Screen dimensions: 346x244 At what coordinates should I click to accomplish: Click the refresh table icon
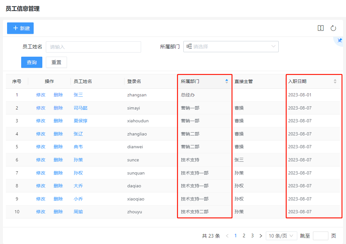coord(333,28)
